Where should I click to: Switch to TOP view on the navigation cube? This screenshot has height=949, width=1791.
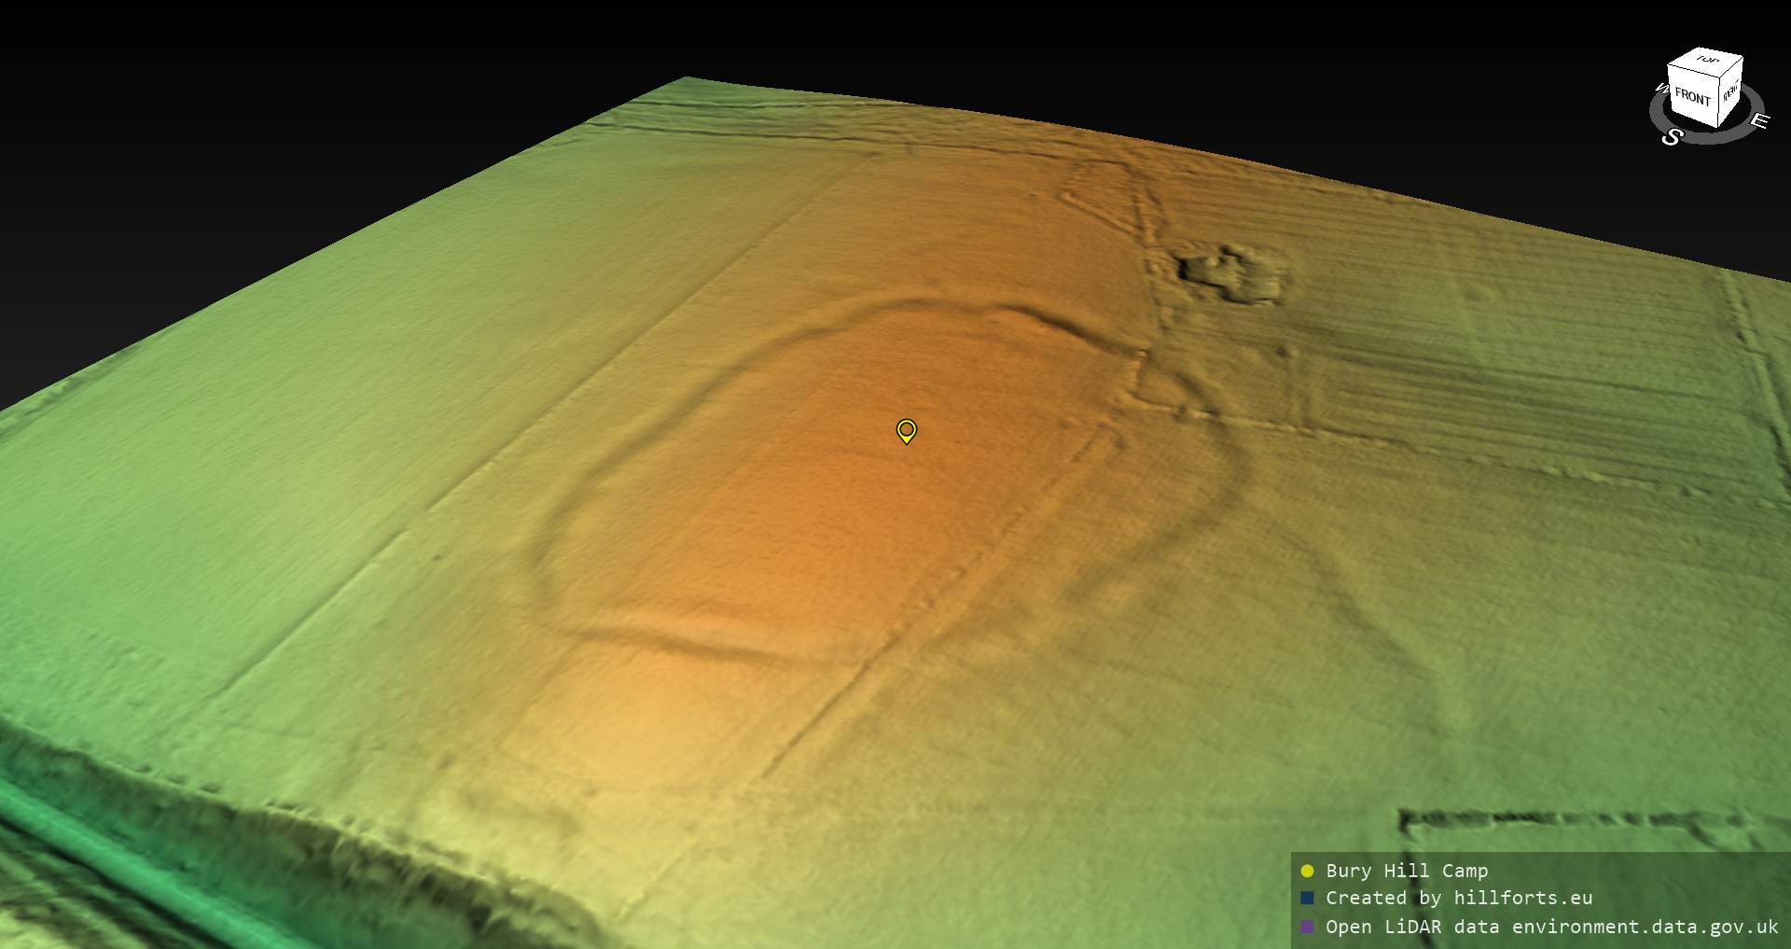1707,61
